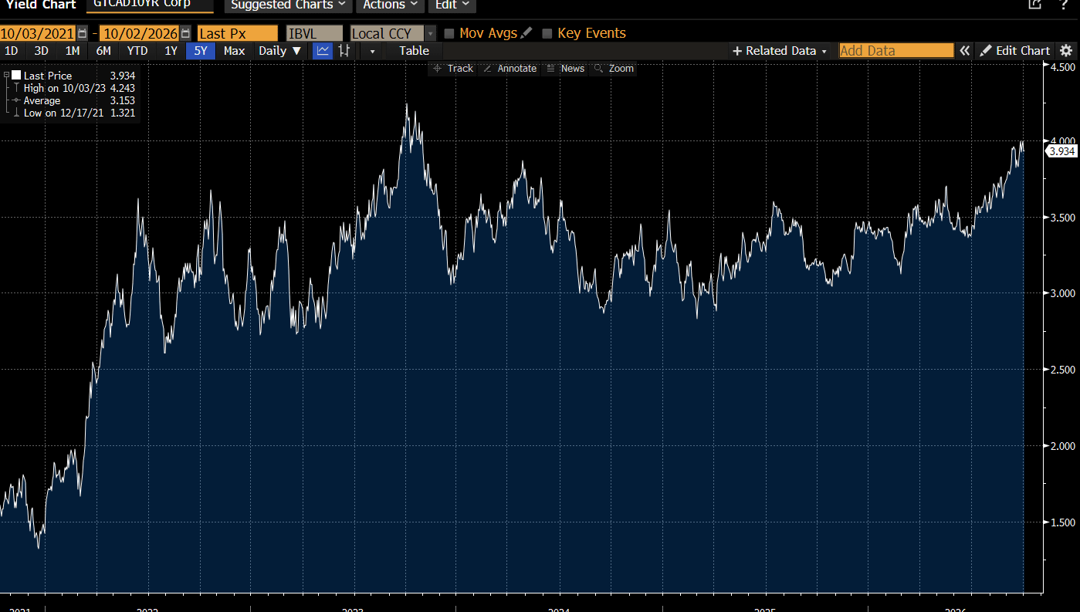
Task: Switch to candlestick bar chart view
Action: point(344,51)
